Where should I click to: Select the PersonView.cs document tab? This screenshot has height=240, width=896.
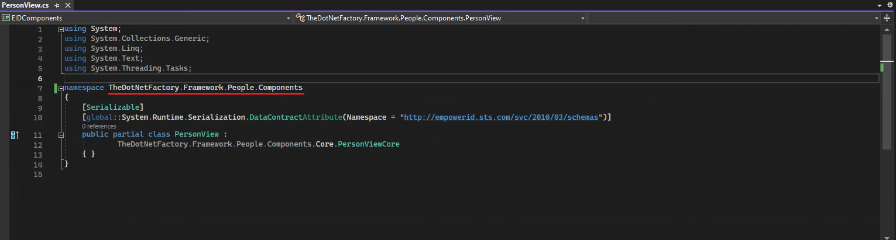pyautogui.click(x=25, y=5)
